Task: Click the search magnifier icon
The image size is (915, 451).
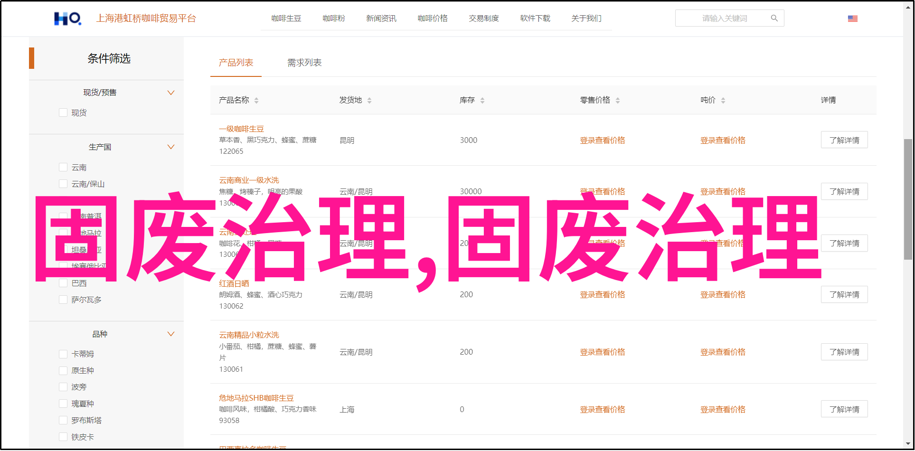Action: coord(774,18)
